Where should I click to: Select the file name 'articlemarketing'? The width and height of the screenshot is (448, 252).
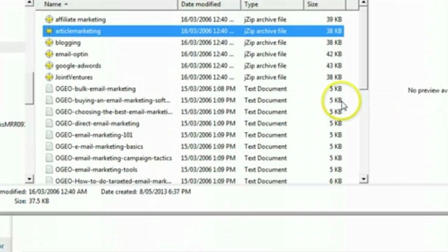[78, 31]
